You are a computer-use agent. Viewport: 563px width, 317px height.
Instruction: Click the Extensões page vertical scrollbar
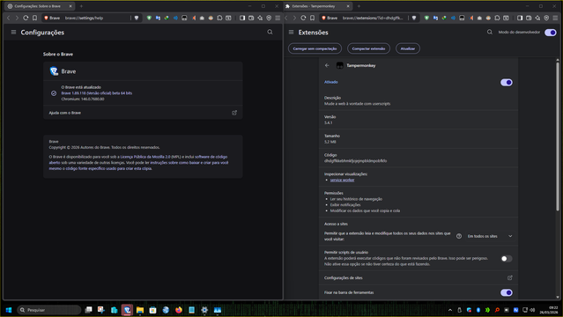[x=557, y=136]
